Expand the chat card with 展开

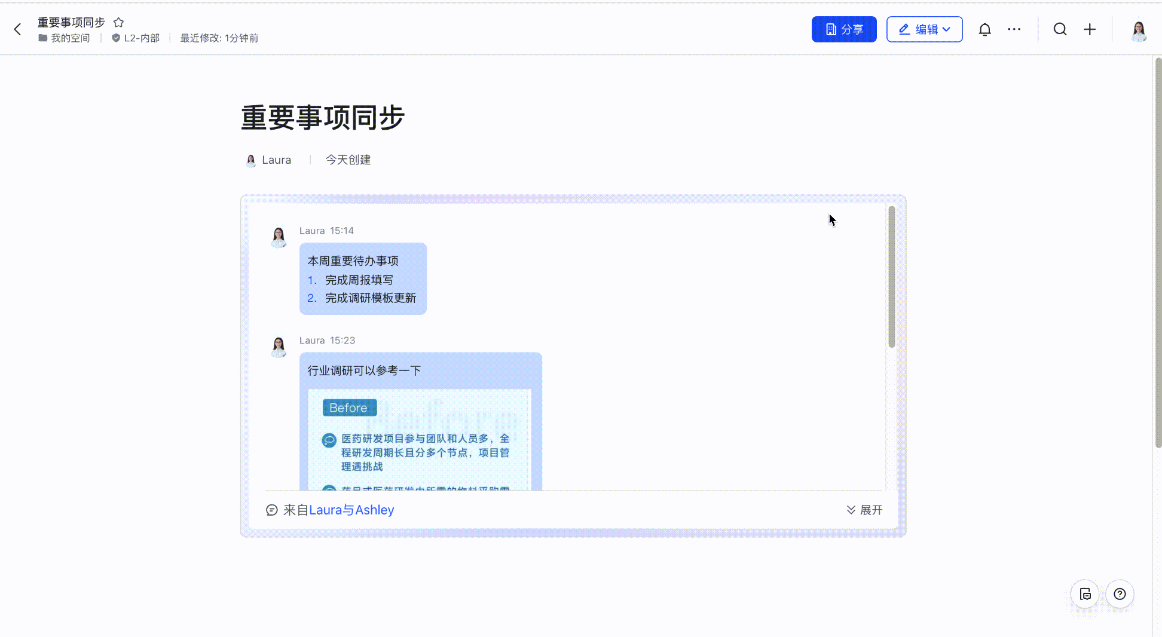[864, 510]
